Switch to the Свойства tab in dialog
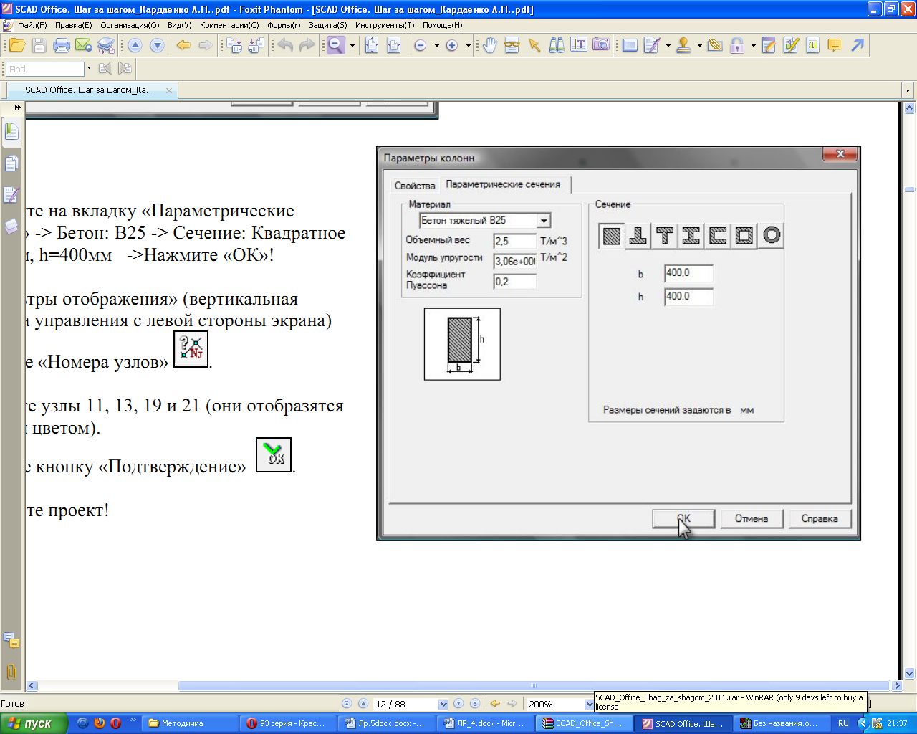Screen dimensions: 917x734 click(x=415, y=186)
